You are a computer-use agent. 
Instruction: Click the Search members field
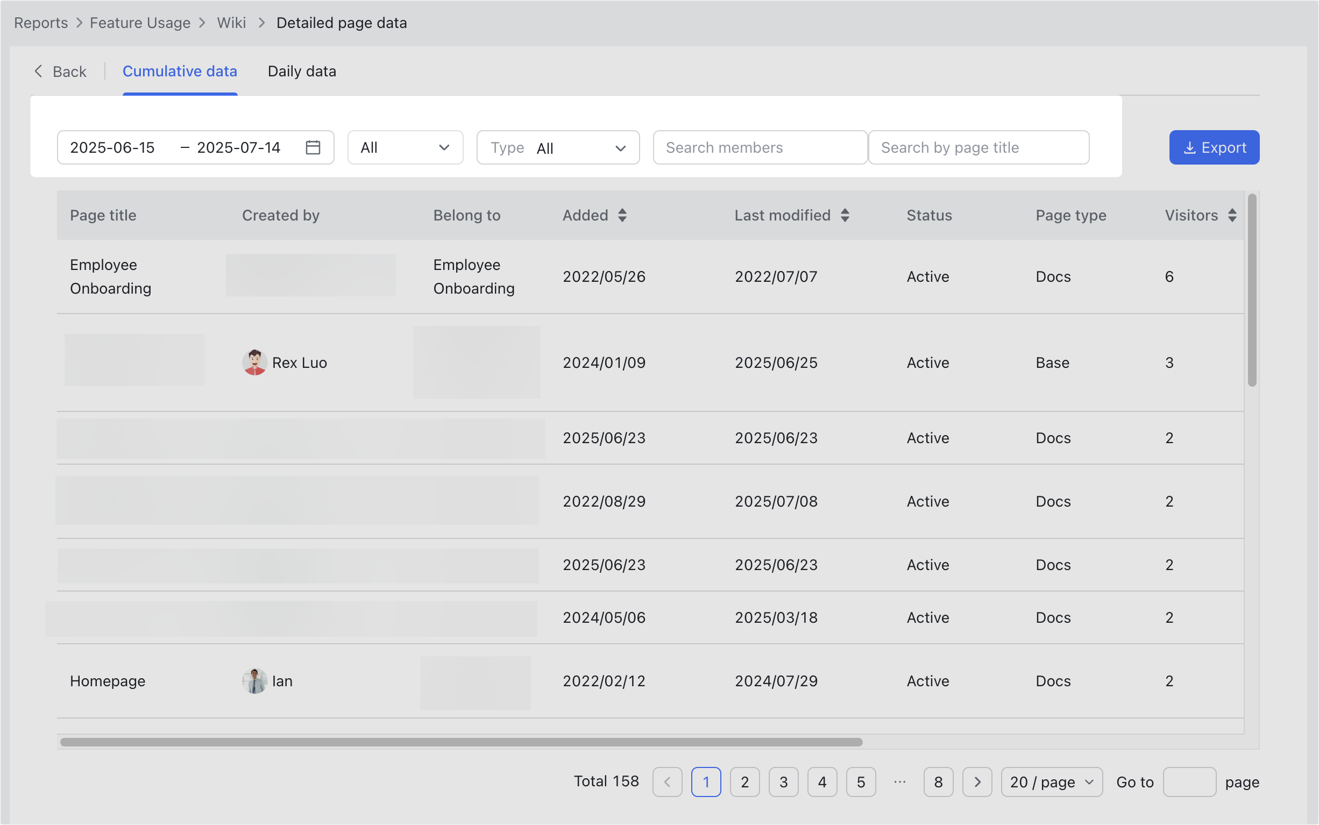(760, 147)
